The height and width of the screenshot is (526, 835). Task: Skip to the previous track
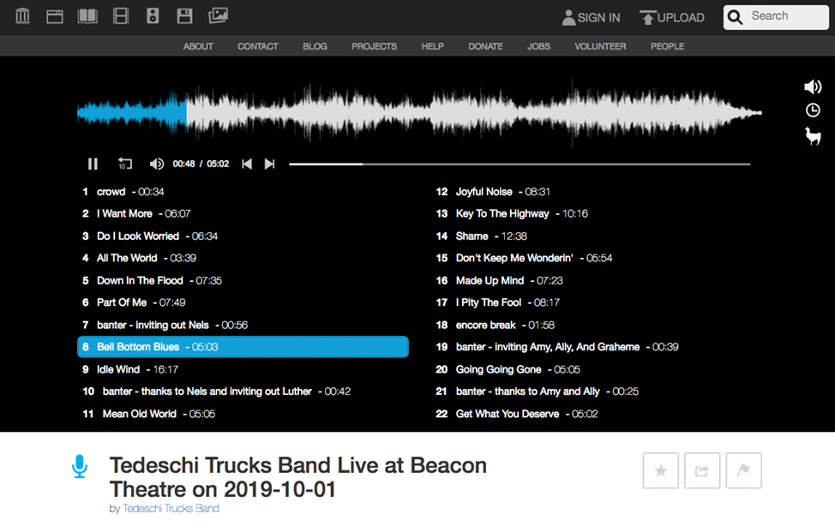pyautogui.click(x=247, y=164)
